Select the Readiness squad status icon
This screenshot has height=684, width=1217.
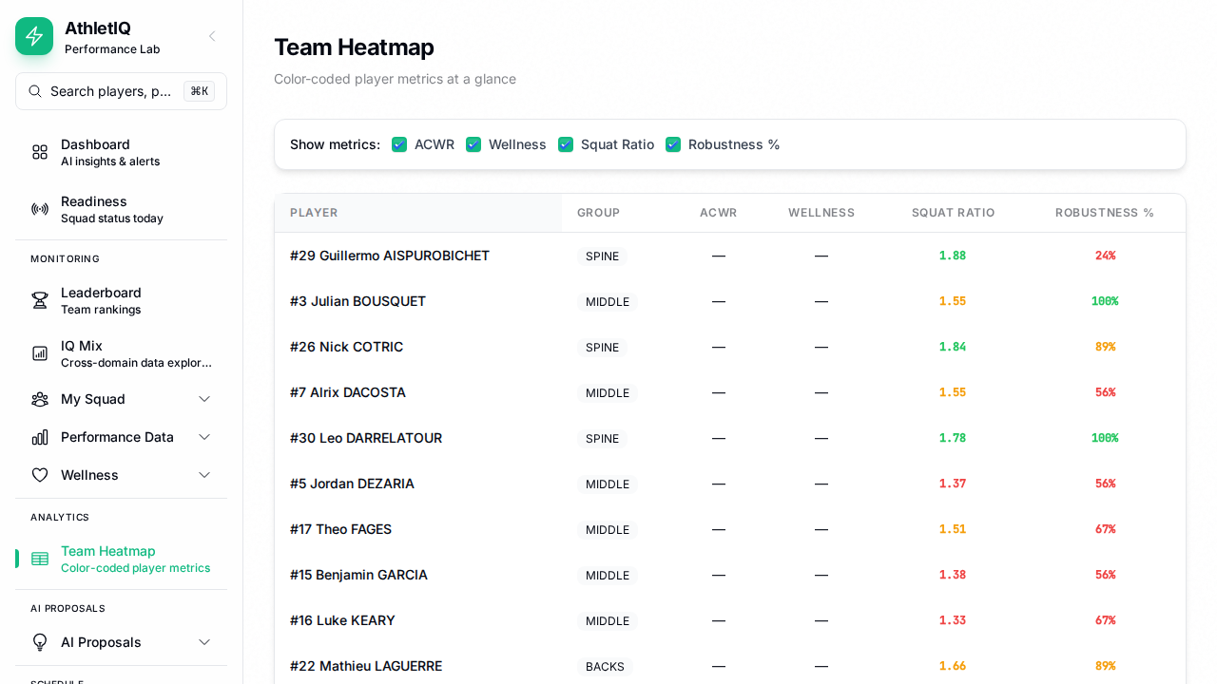tap(39, 209)
